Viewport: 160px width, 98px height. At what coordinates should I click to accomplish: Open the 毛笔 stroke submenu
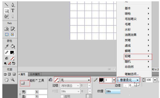coord(138,24)
